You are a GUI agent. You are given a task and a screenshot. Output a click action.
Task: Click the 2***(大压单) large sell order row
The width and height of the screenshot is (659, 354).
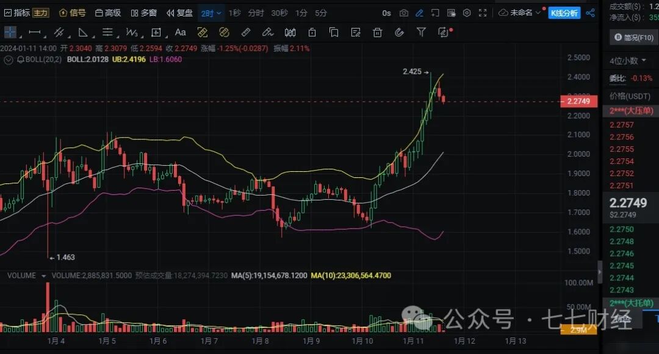point(630,111)
